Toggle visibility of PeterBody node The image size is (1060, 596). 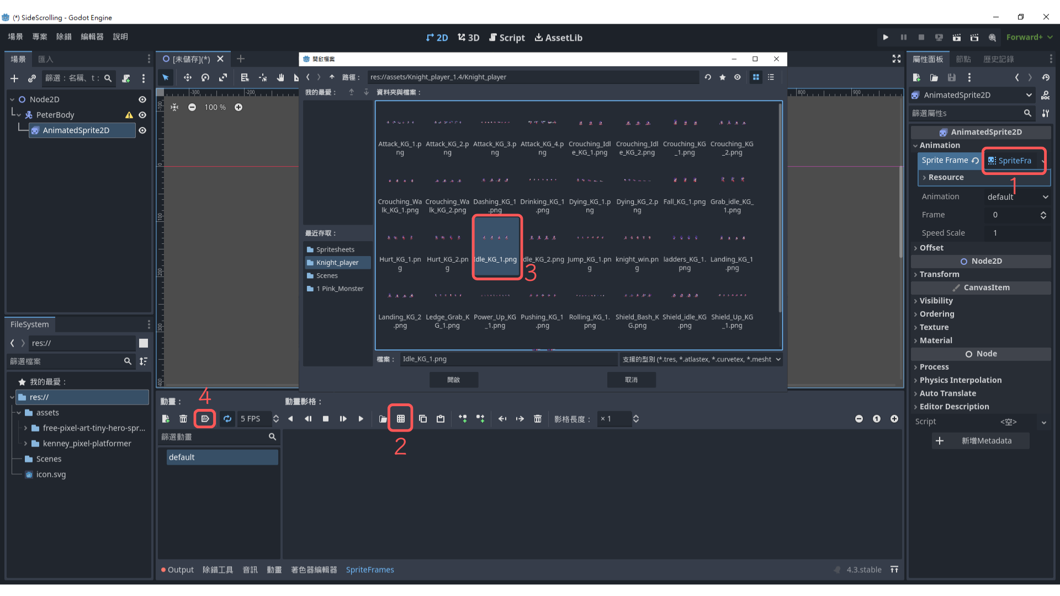pyautogui.click(x=142, y=115)
